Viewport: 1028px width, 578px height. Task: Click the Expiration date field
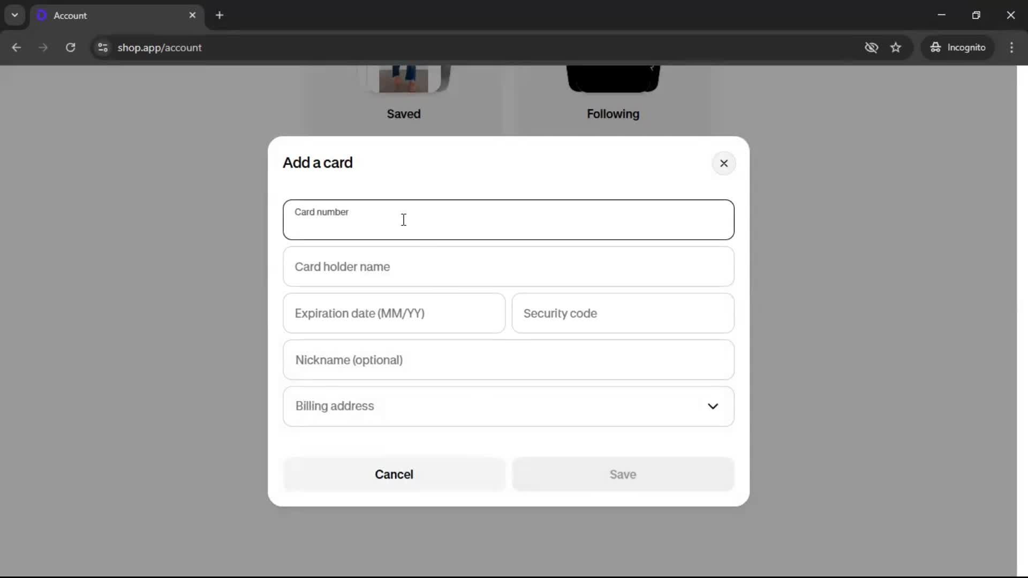394,313
